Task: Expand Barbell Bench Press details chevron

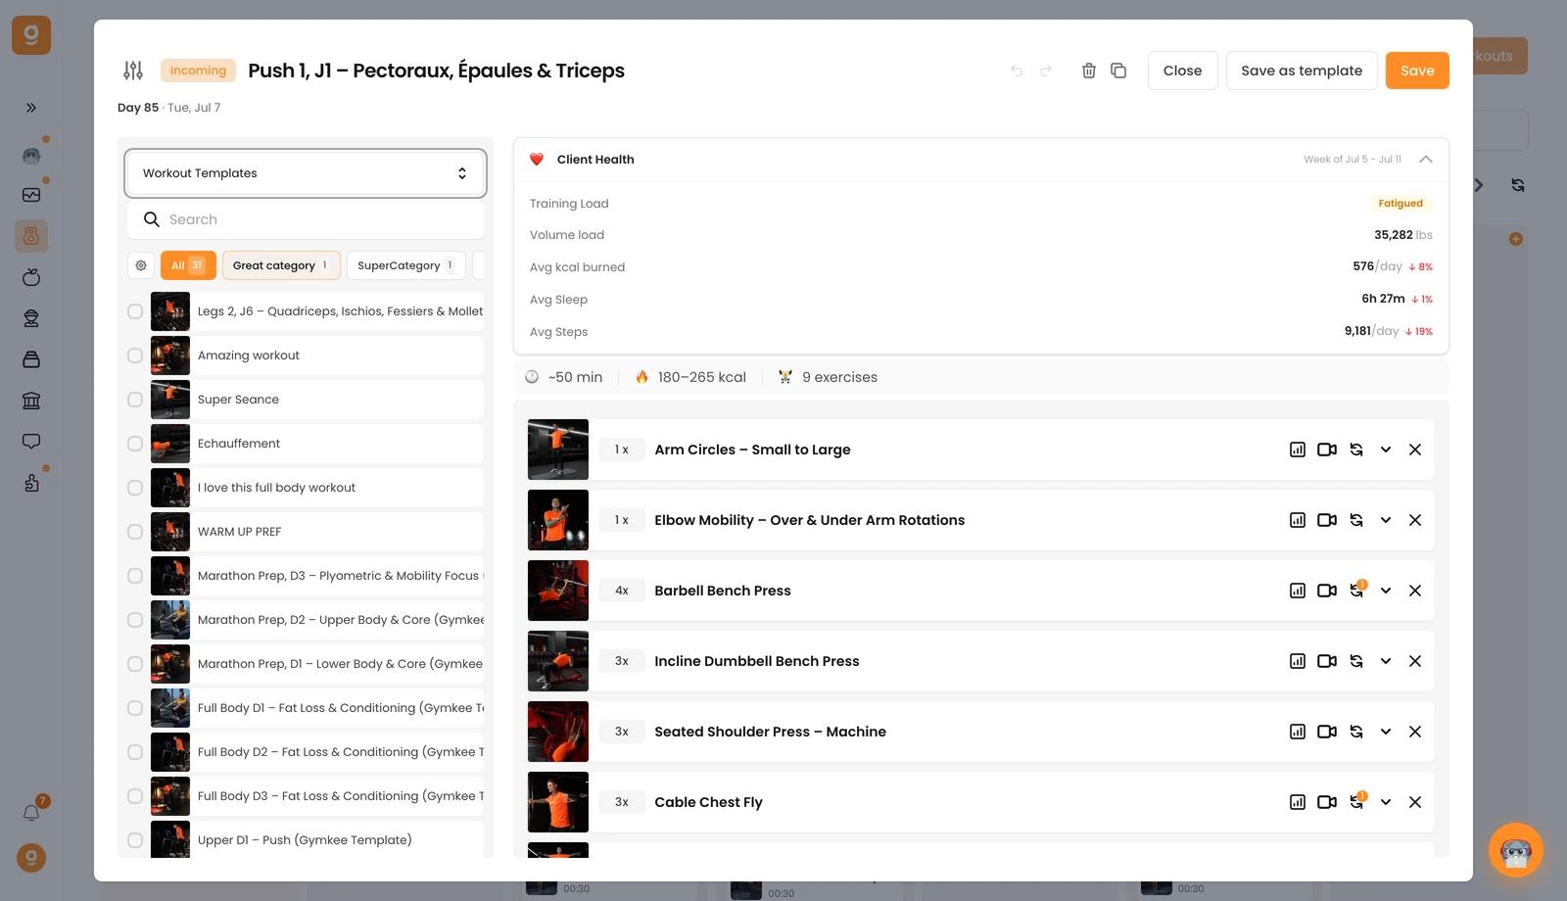Action: [x=1386, y=591]
